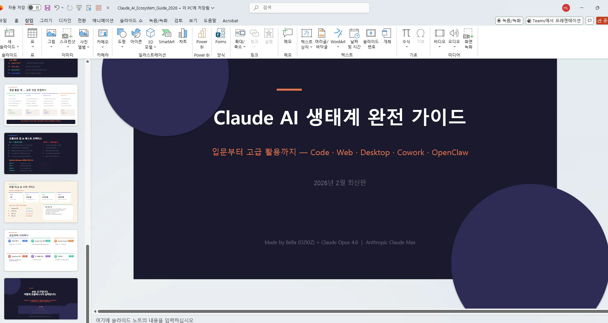Open the WordArt styles dropdown
608x323 pixels.
[338, 46]
